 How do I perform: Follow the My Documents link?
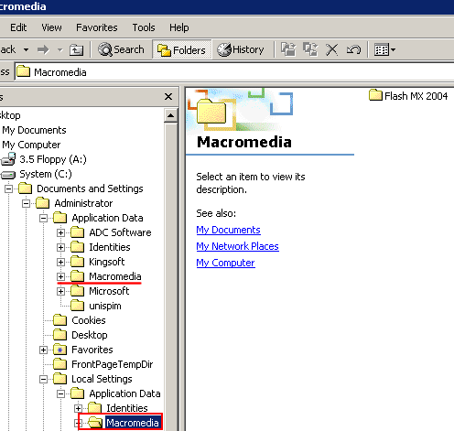click(228, 230)
